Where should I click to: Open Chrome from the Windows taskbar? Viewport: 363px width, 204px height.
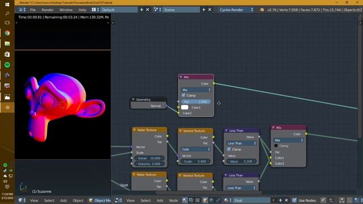7,33
